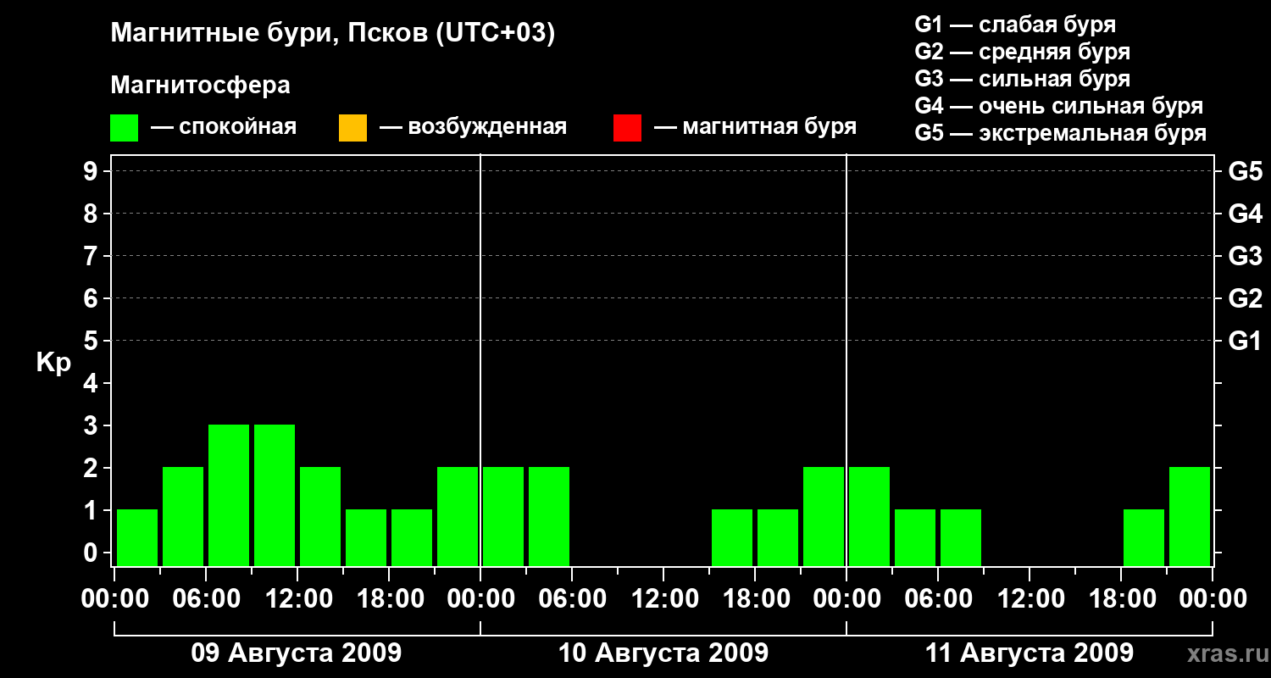
Task: Click the 00:00–03:00 bar on 10 Августа
Action: coord(503,516)
